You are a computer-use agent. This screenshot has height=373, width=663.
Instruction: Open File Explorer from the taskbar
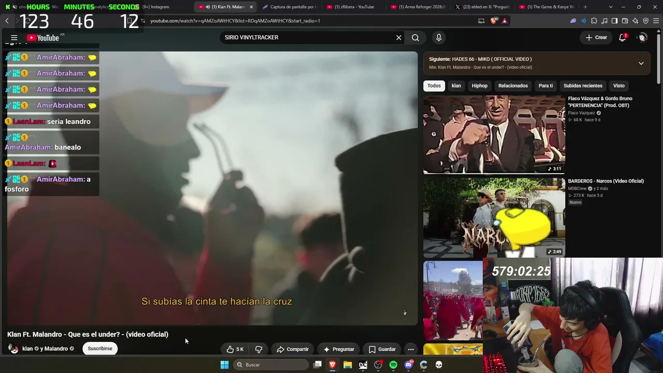pyautogui.click(x=348, y=365)
